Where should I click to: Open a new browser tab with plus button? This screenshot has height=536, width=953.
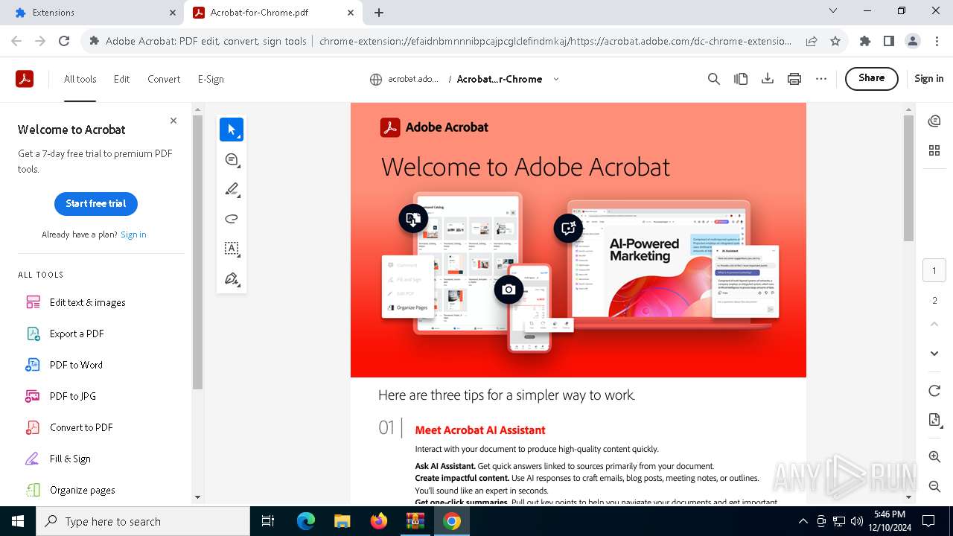(x=379, y=13)
